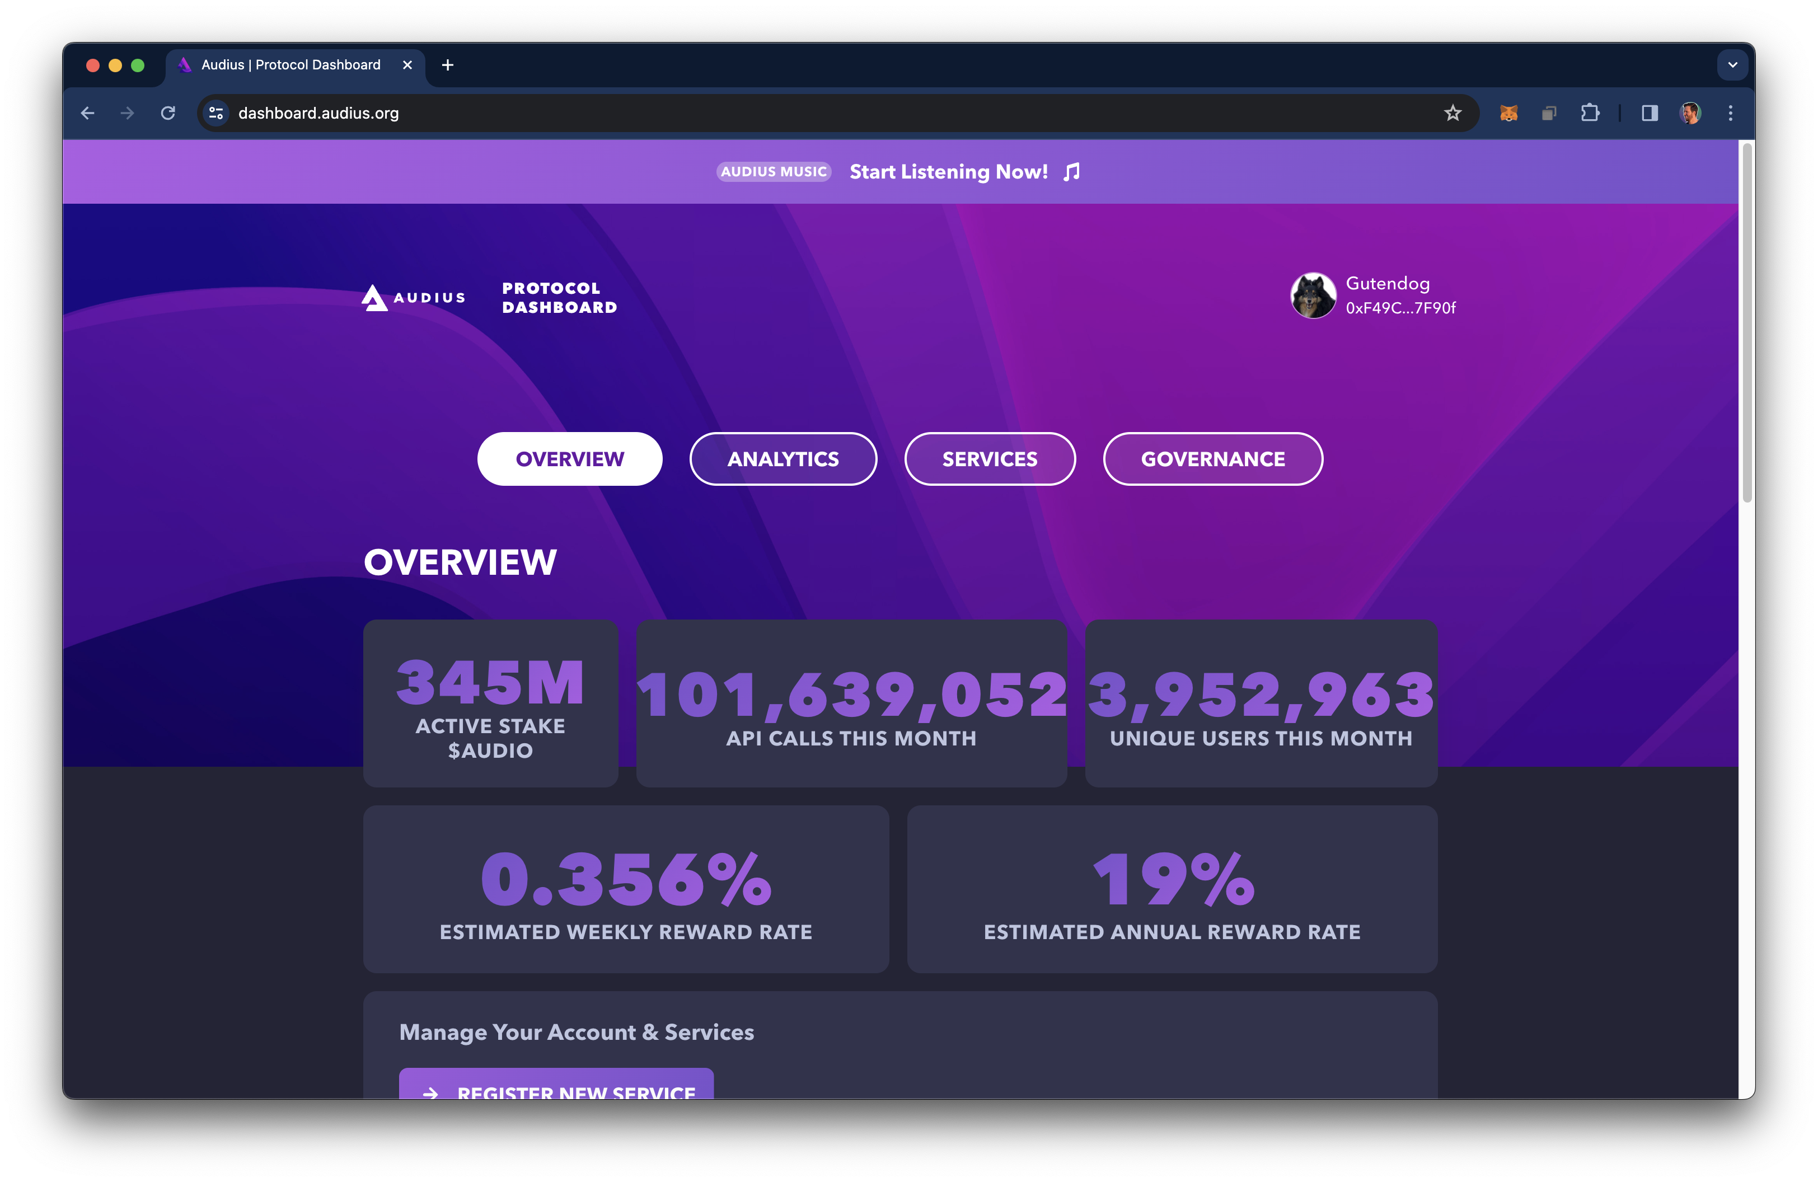Switch to the Analytics tab
The width and height of the screenshot is (1818, 1182).
tap(783, 459)
